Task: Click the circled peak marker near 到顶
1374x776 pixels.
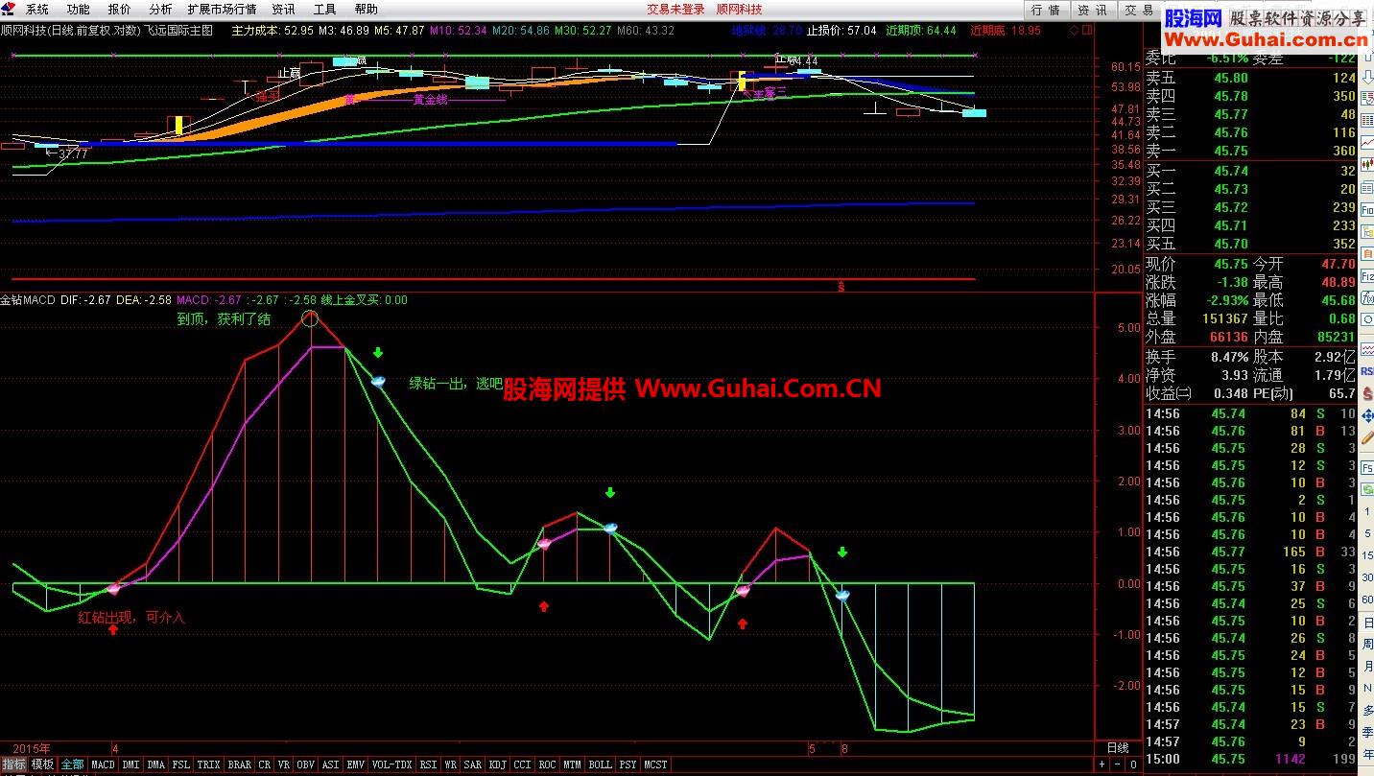Action: (x=310, y=317)
